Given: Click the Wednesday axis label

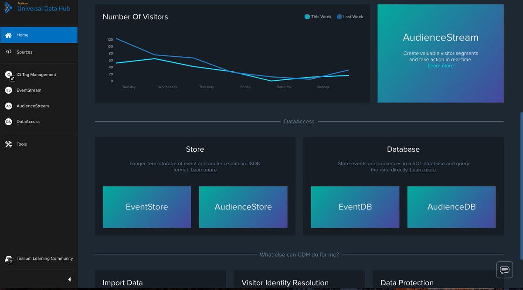Looking at the screenshot, I should coord(168,87).
